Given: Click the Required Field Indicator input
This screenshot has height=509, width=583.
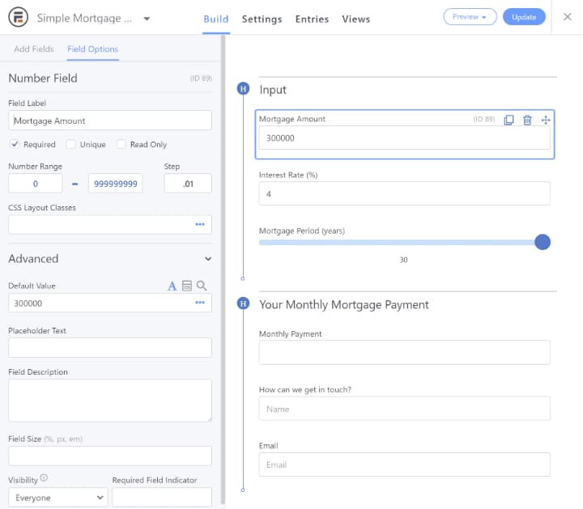Looking at the screenshot, I should pos(162,498).
